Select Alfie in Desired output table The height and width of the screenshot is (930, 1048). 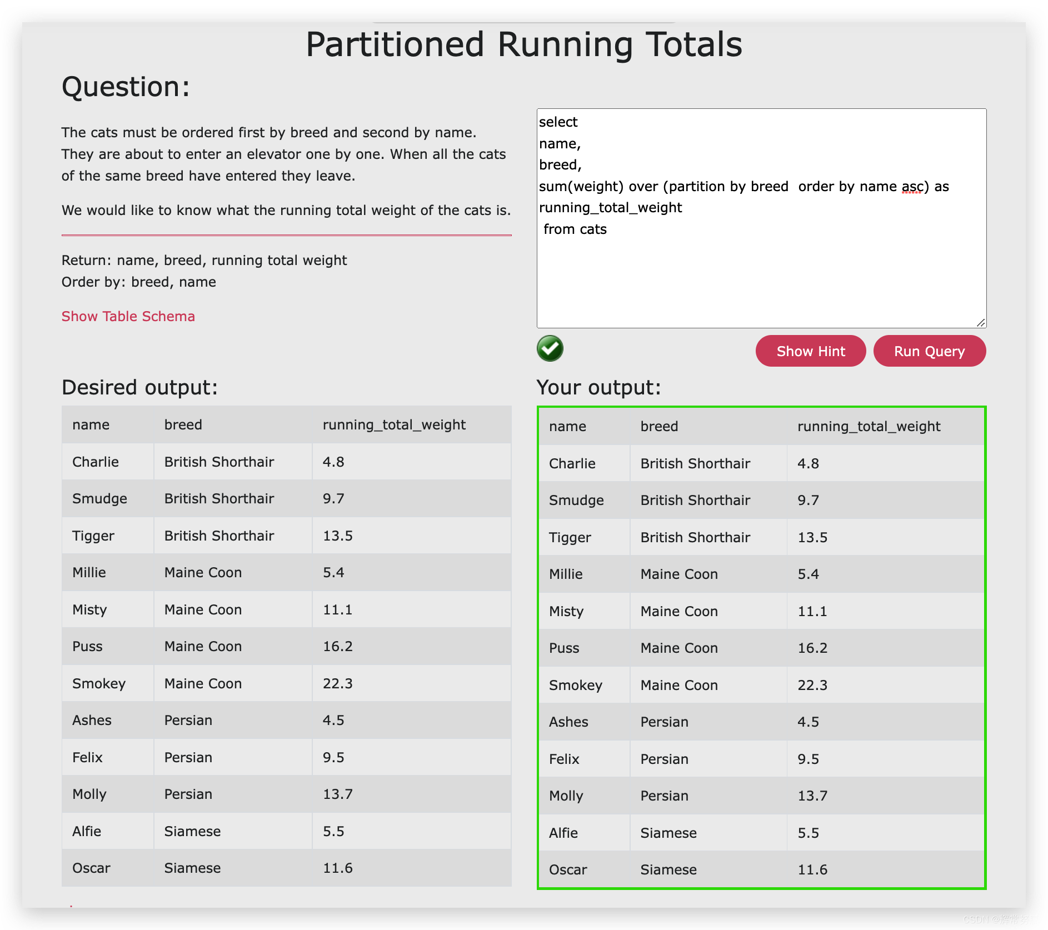tap(87, 831)
